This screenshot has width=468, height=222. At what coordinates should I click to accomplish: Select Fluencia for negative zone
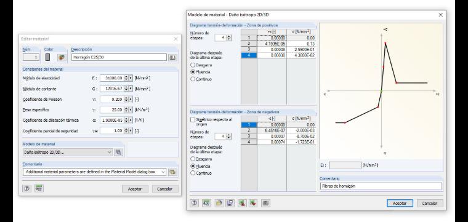pyautogui.click(x=193, y=166)
